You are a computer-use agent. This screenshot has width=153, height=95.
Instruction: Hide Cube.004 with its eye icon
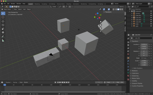click(151, 22)
